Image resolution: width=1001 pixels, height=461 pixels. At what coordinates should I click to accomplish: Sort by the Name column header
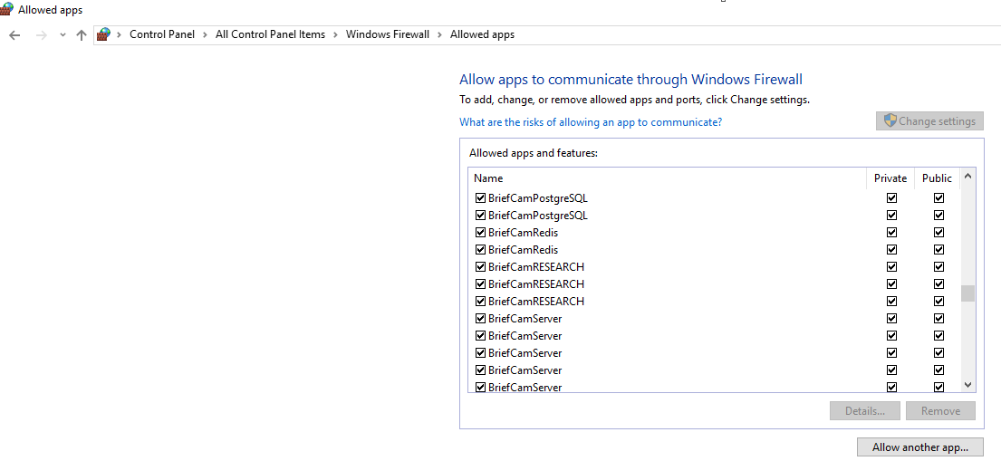[x=667, y=178]
